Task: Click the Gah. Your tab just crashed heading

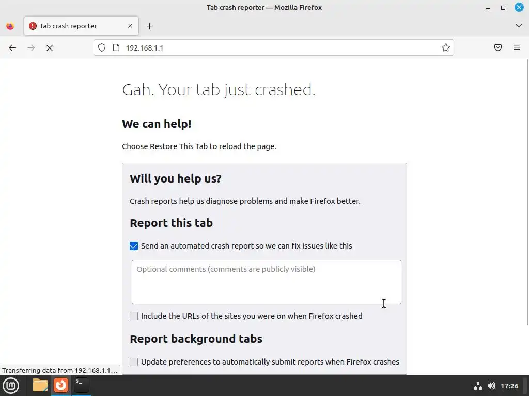Action: click(x=219, y=90)
